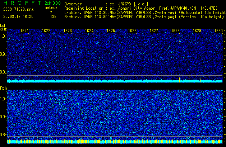Viewport: 226px width, 147px height.
Task: Select the meteor count value '7'
Action: click(x=51, y=13)
